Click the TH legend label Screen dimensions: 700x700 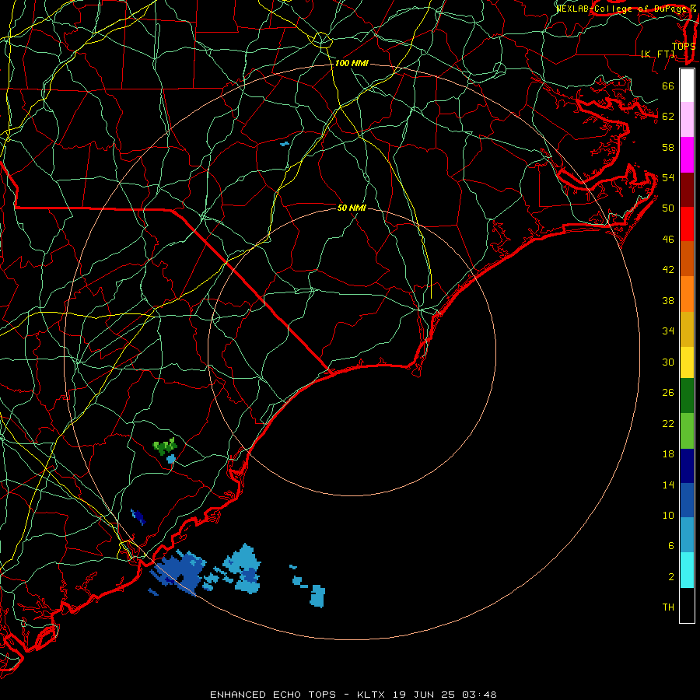(x=668, y=607)
